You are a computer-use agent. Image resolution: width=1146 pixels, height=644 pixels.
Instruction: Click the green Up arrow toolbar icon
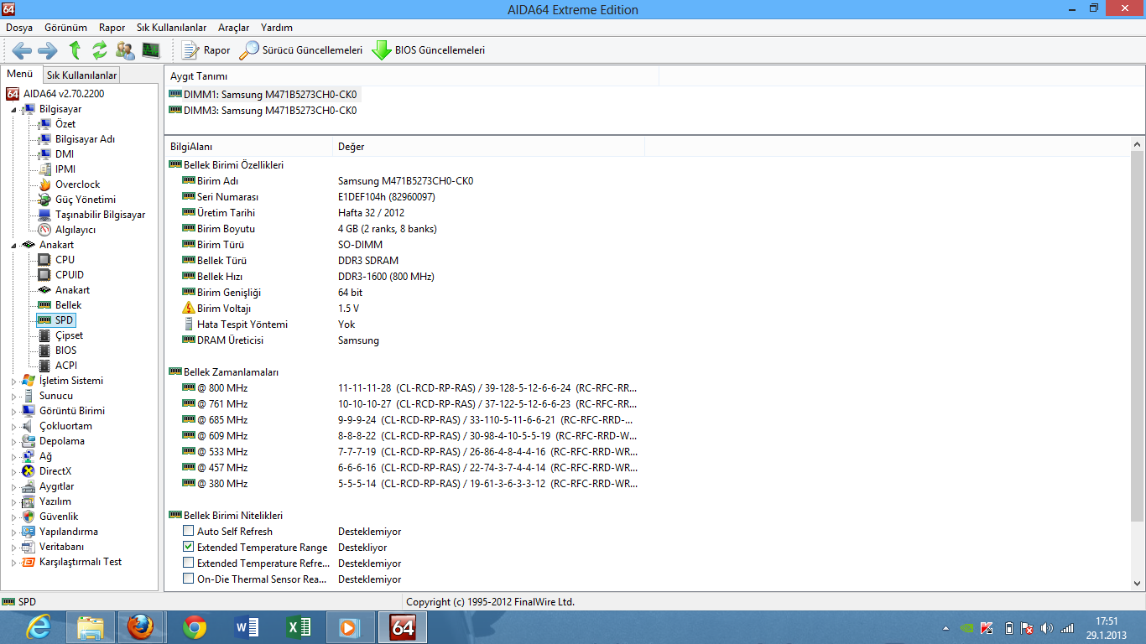(x=75, y=50)
